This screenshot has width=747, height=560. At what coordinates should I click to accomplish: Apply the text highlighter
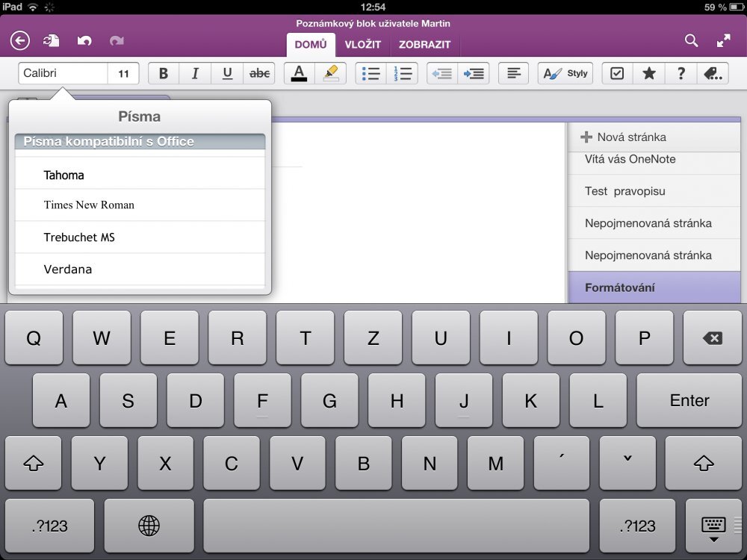click(329, 72)
